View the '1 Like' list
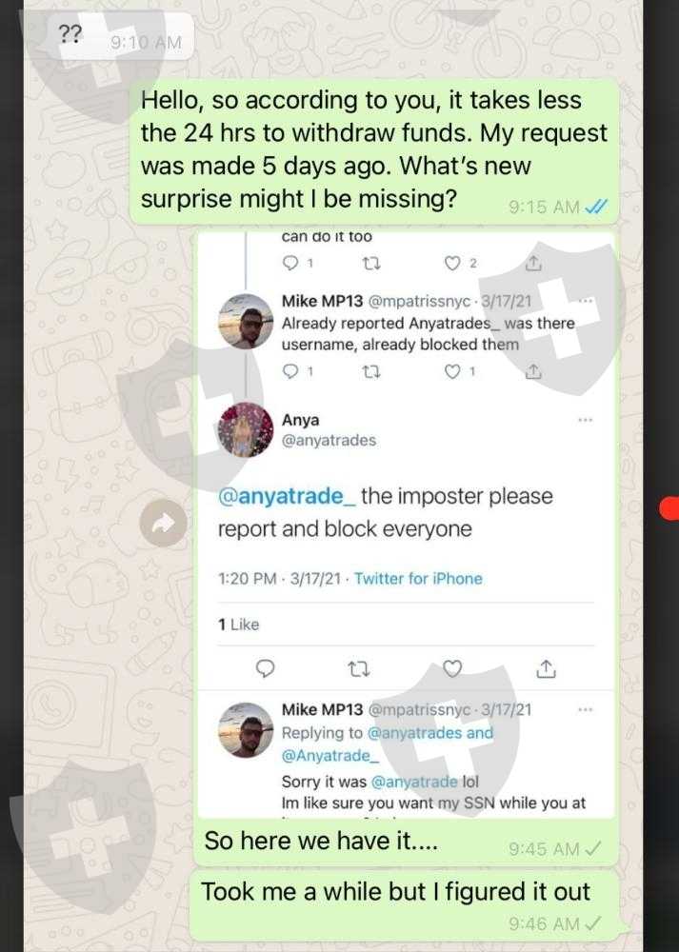Screen dimensions: 679x952 point(239,625)
